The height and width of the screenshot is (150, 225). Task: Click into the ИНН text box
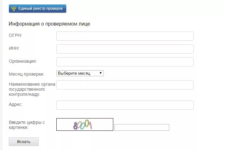click(125, 49)
